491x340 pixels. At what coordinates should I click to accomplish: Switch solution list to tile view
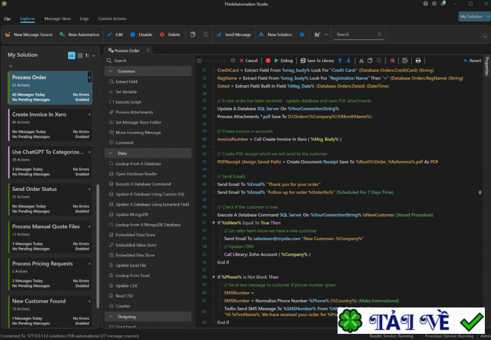click(x=72, y=56)
